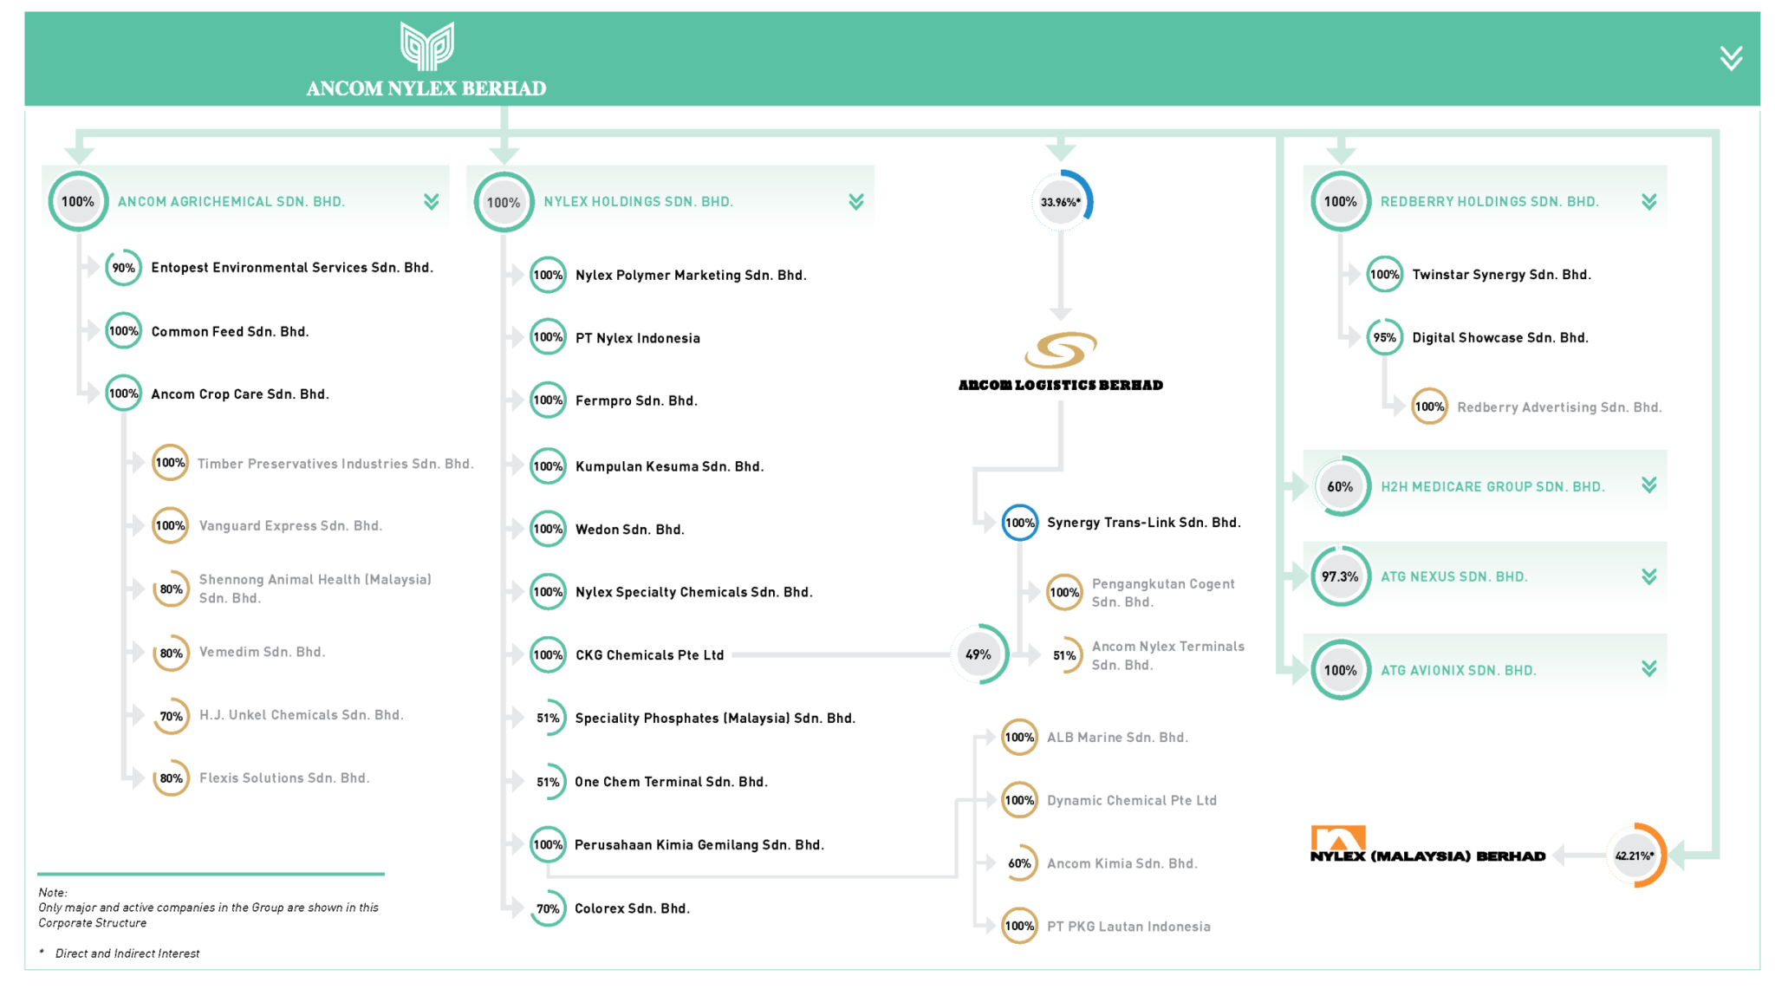Click the Ancom Logistics Berhad swirl logo

click(x=1061, y=351)
